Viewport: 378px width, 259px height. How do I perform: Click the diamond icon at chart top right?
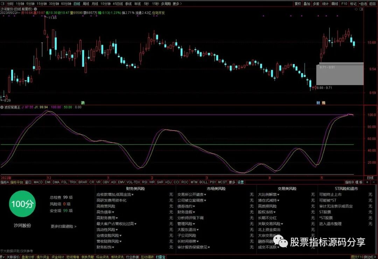coord(357,9)
